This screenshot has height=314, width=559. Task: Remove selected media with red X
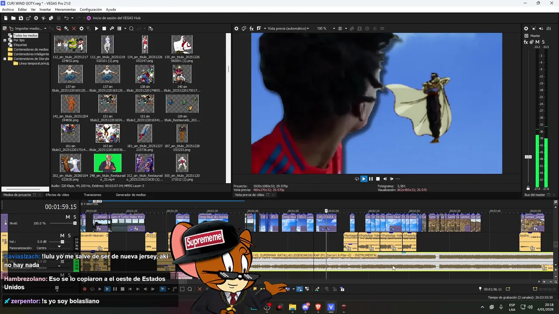point(74,28)
